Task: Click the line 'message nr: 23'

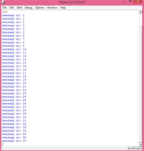Action: point(14,94)
